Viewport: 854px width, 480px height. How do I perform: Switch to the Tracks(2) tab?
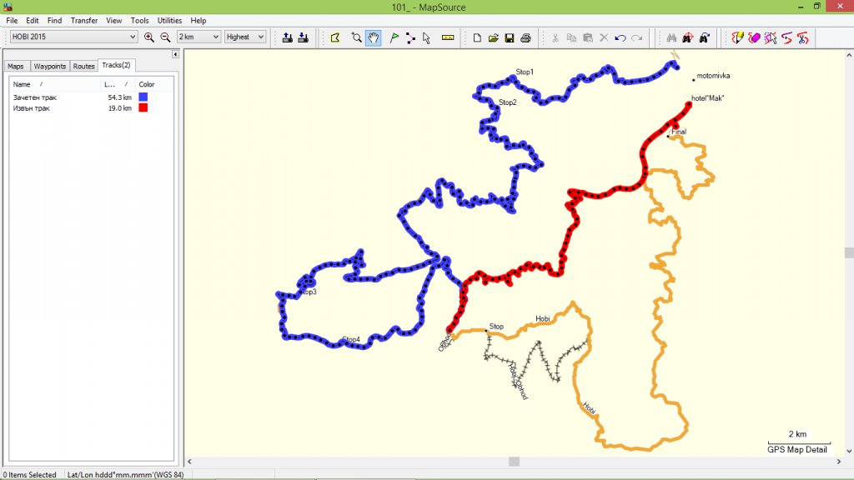(x=116, y=65)
